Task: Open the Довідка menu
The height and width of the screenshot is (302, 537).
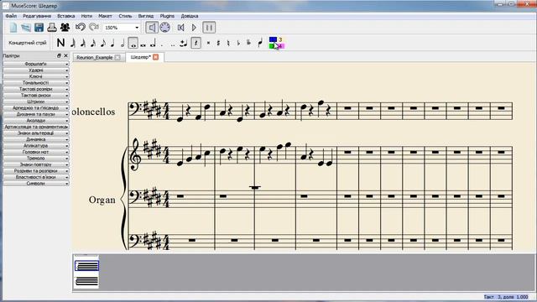Action: [190, 16]
